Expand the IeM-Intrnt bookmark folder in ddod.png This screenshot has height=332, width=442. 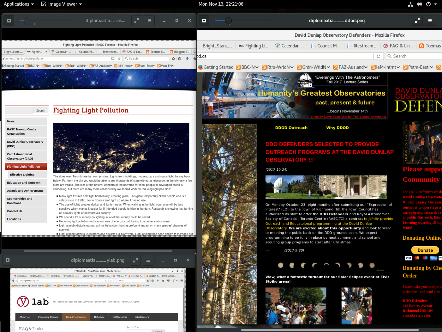[385, 67]
